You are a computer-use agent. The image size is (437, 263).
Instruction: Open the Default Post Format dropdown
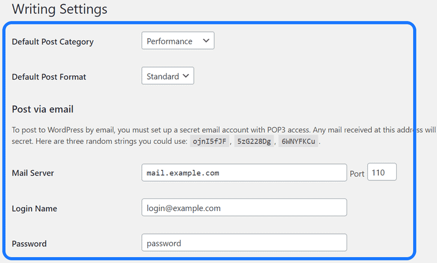click(168, 77)
